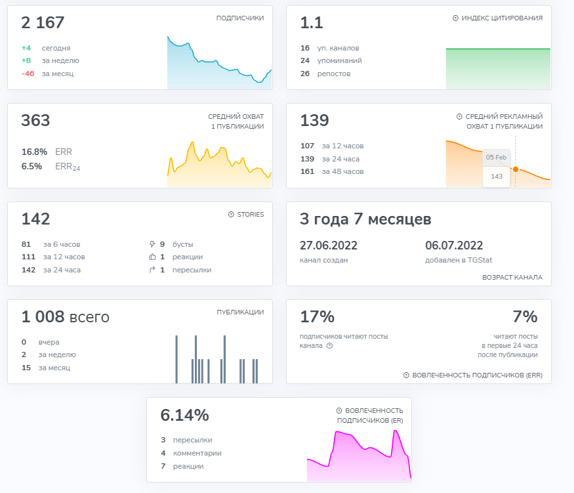Viewport: 574px width, 493px height.
Task: Click the lightning boosts icon in Stories card
Action: pyautogui.click(x=152, y=244)
